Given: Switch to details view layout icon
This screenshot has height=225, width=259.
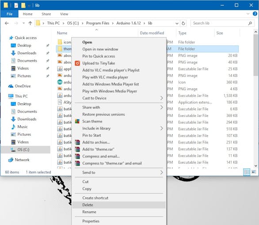Looking at the screenshot, I should (247, 172).
